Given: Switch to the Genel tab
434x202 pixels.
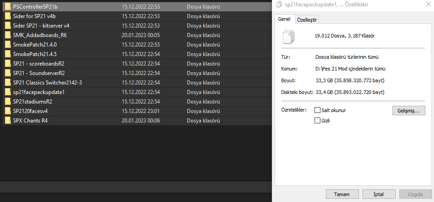Looking at the screenshot, I should tap(284, 19).
